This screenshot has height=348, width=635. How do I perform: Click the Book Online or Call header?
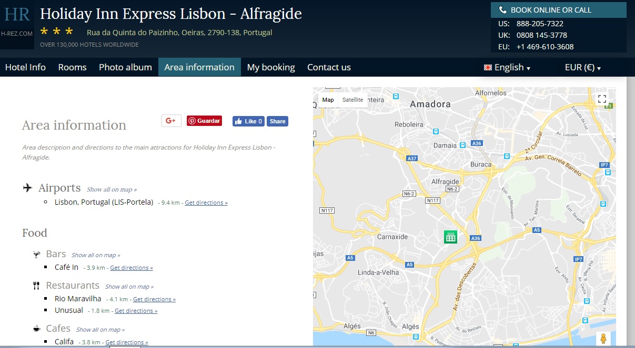pos(559,10)
